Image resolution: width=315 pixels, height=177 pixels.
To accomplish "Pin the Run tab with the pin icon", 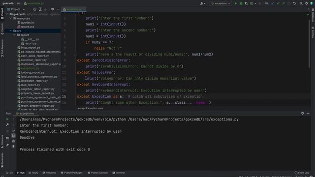I will 7,145.
